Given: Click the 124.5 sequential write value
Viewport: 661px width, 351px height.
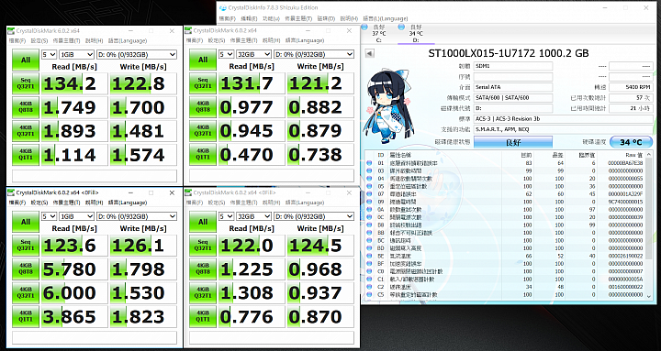Looking at the screenshot, I should click(x=320, y=246).
